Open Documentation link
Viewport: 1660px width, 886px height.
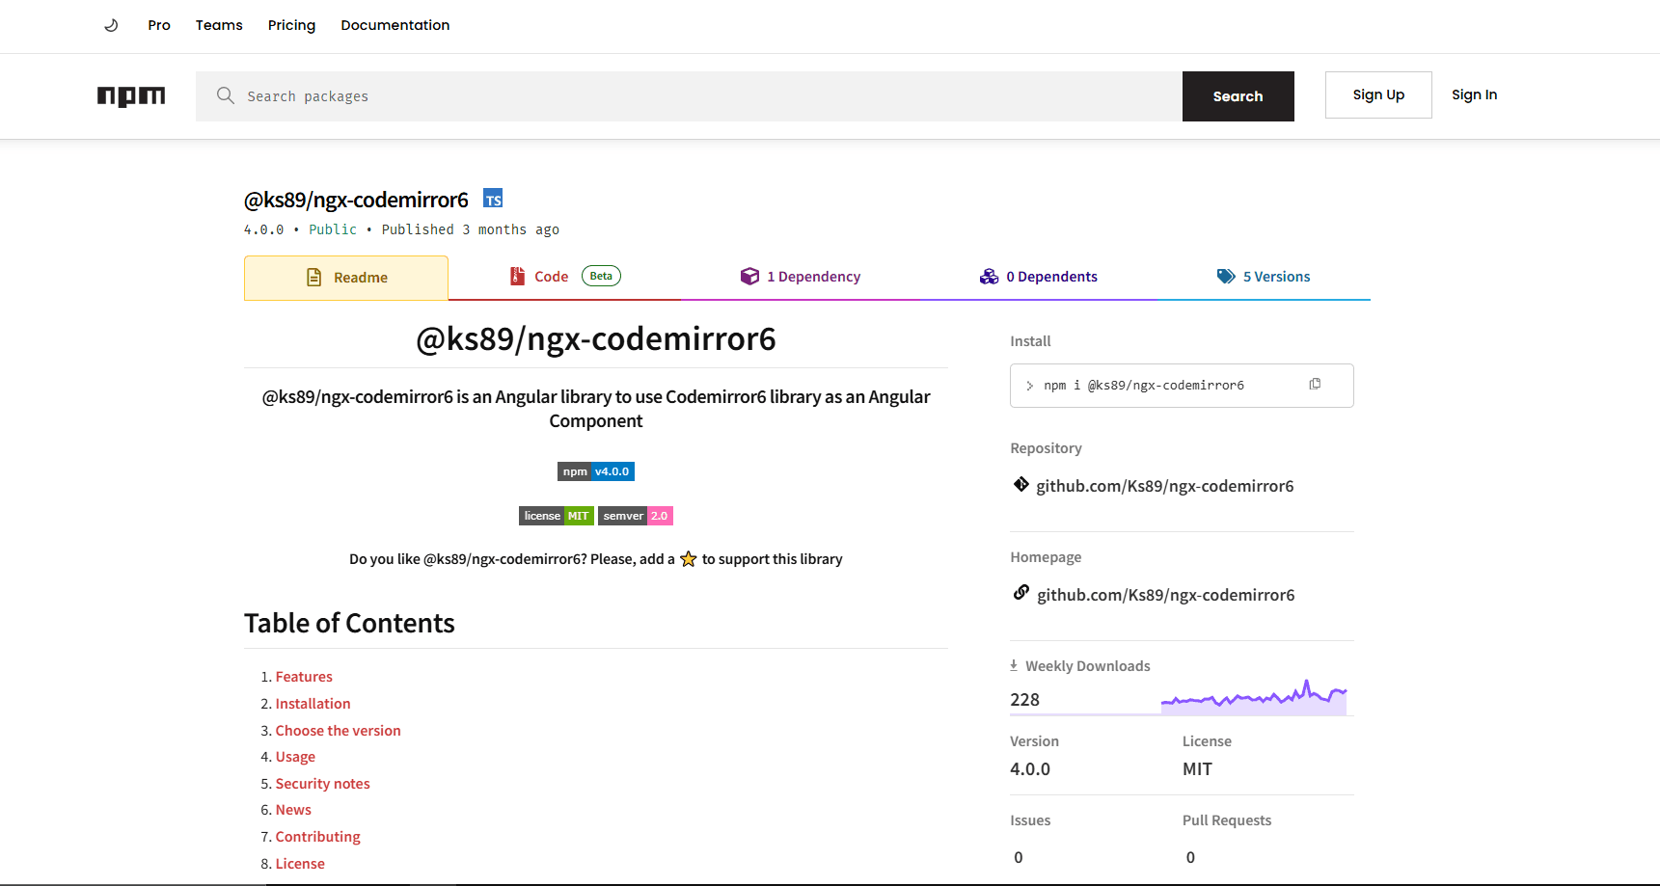pos(395,25)
